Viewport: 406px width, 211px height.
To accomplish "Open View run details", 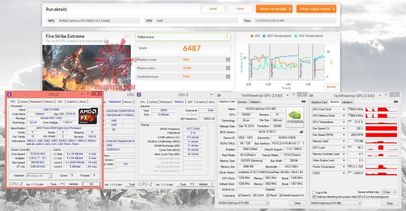I will 274,8.
